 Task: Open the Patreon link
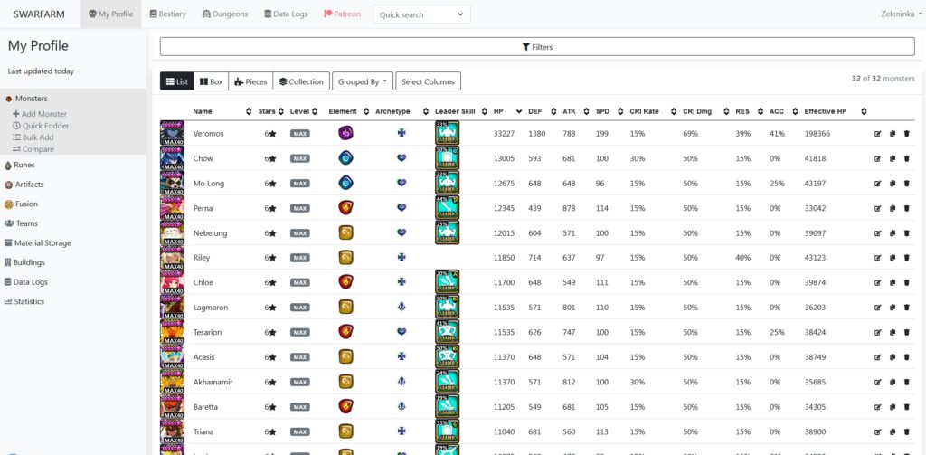click(x=342, y=14)
